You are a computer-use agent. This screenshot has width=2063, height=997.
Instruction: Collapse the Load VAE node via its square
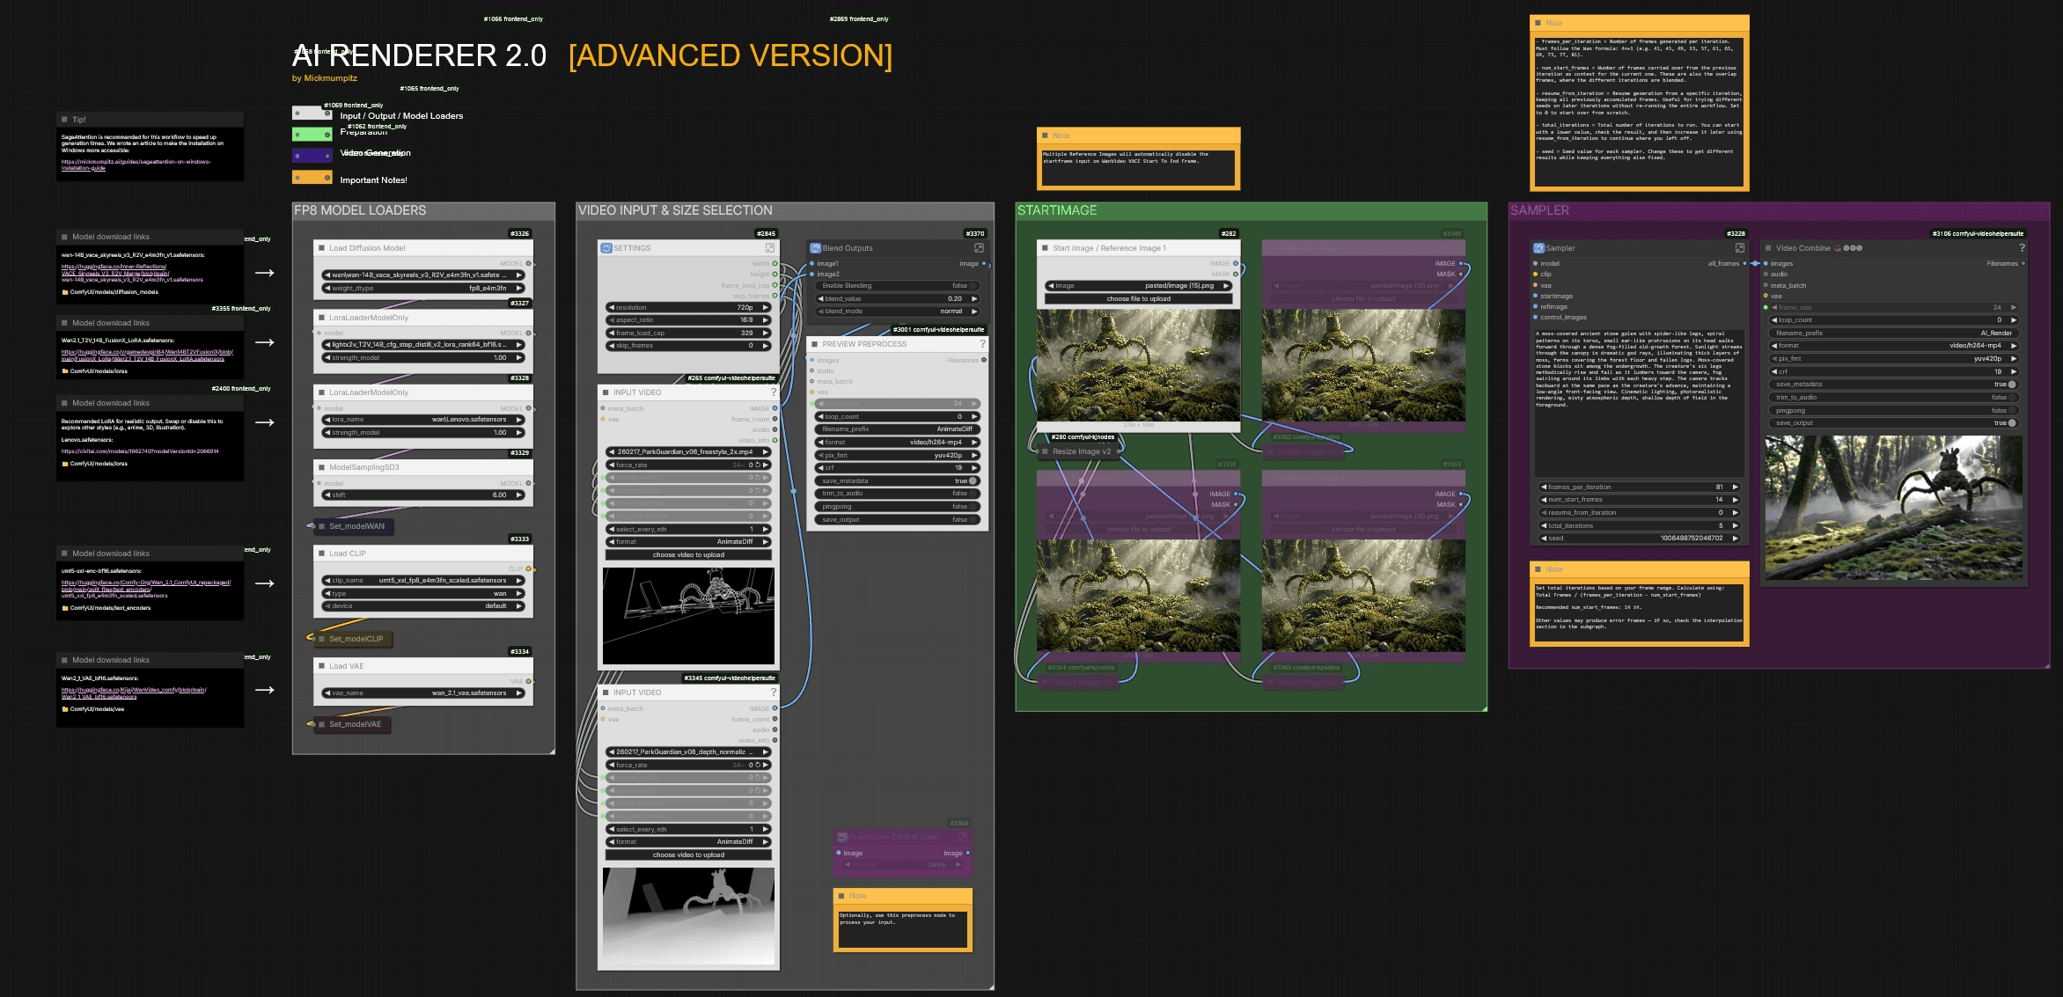tap(321, 666)
